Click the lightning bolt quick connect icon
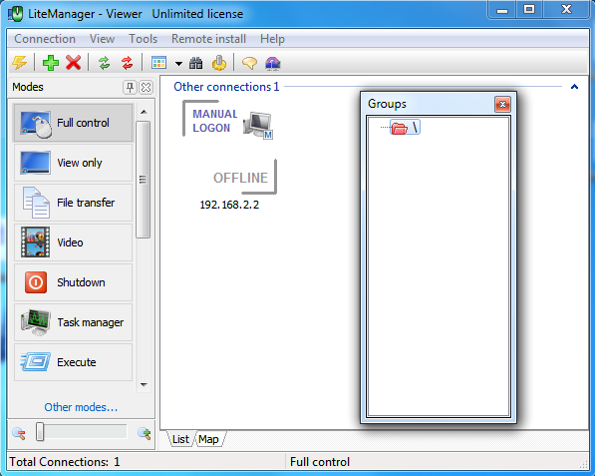 (x=19, y=63)
